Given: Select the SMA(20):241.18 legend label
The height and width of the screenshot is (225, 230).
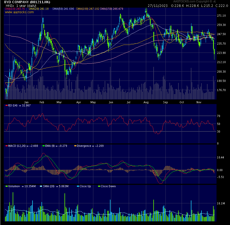Looking at the screenshot, I should (39, 9).
